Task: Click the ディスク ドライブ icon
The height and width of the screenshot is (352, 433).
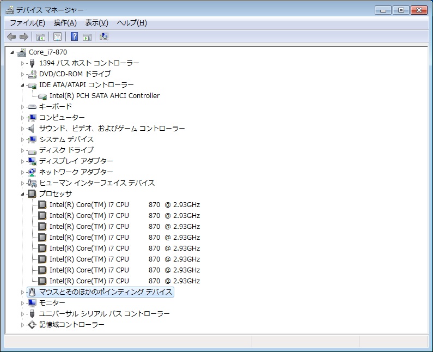Action: pyautogui.click(x=32, y=151)
